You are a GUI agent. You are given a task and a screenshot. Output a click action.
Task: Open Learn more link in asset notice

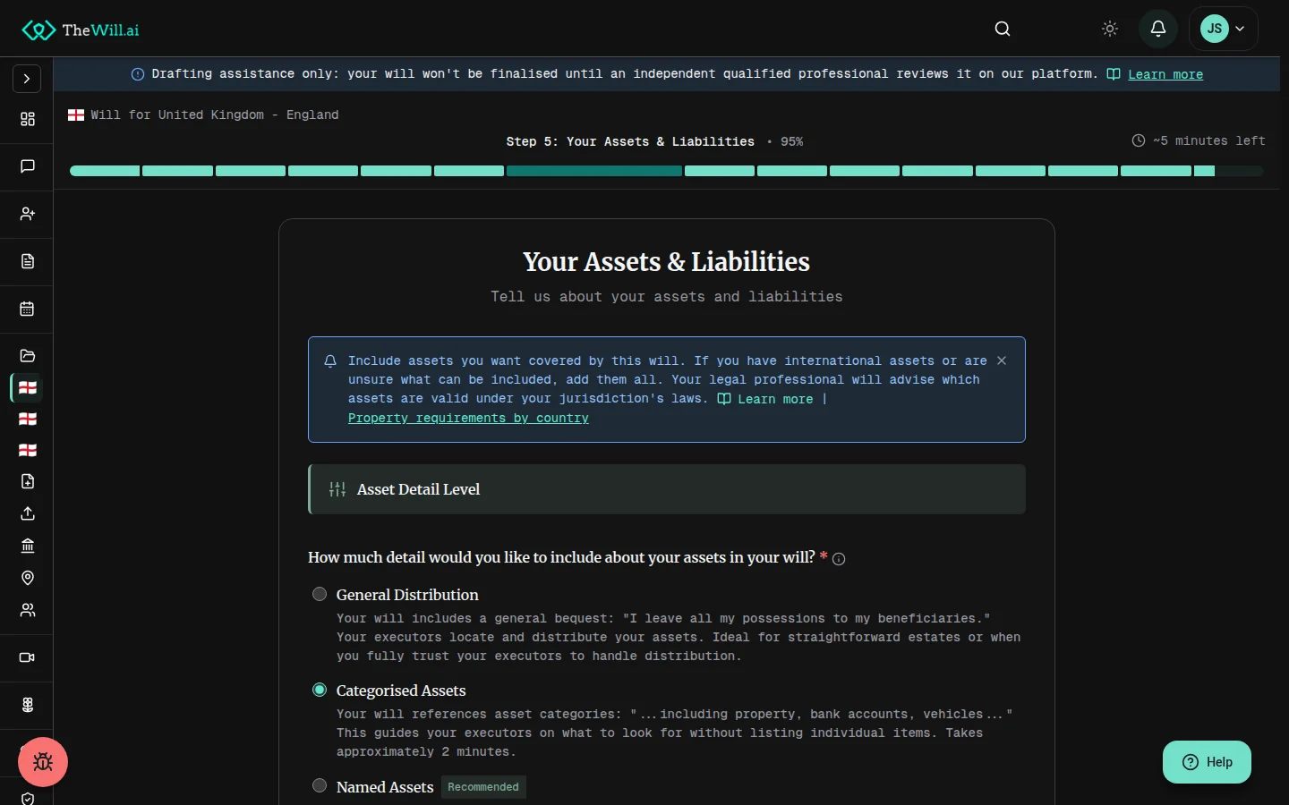click(x=775, y=399)
